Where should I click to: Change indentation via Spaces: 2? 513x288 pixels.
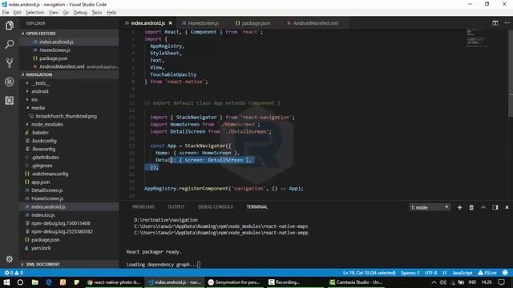point(410,273)
